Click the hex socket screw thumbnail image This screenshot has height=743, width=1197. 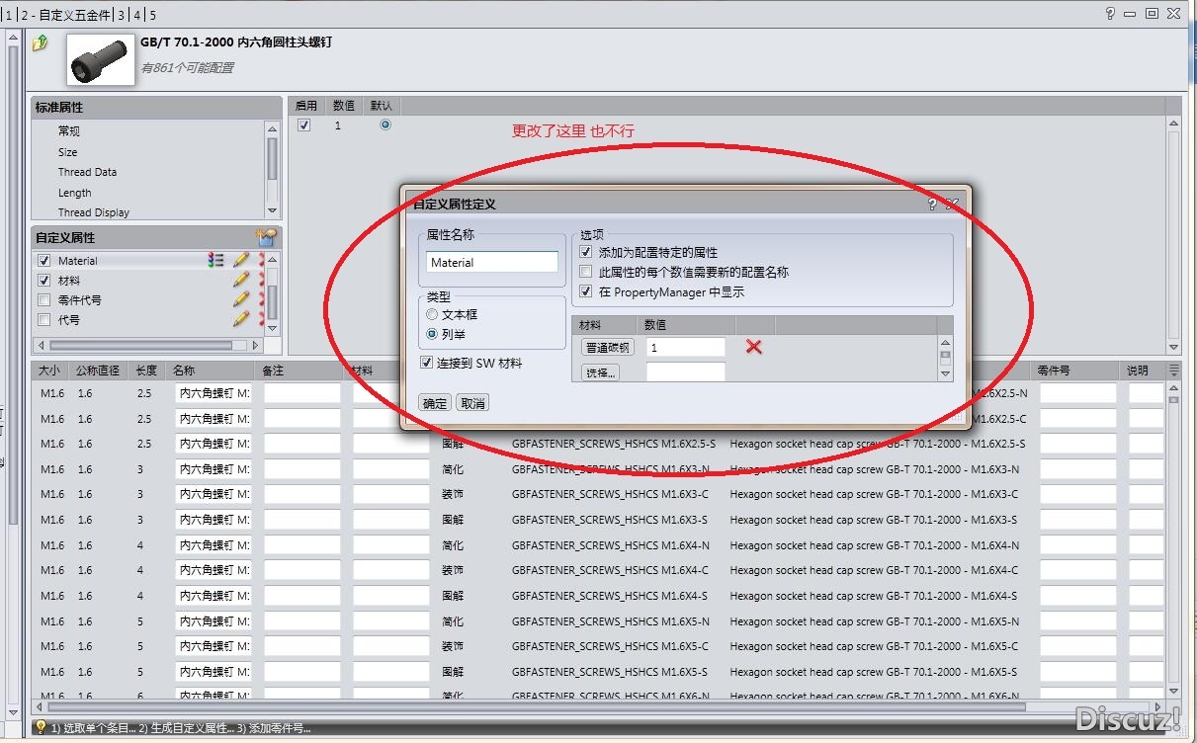[x=100, y=59]
